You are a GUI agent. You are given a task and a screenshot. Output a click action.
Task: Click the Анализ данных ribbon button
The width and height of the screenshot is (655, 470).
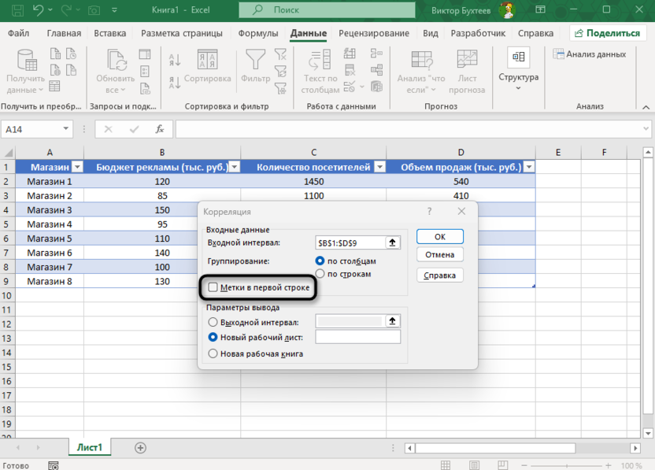point(590,54)
